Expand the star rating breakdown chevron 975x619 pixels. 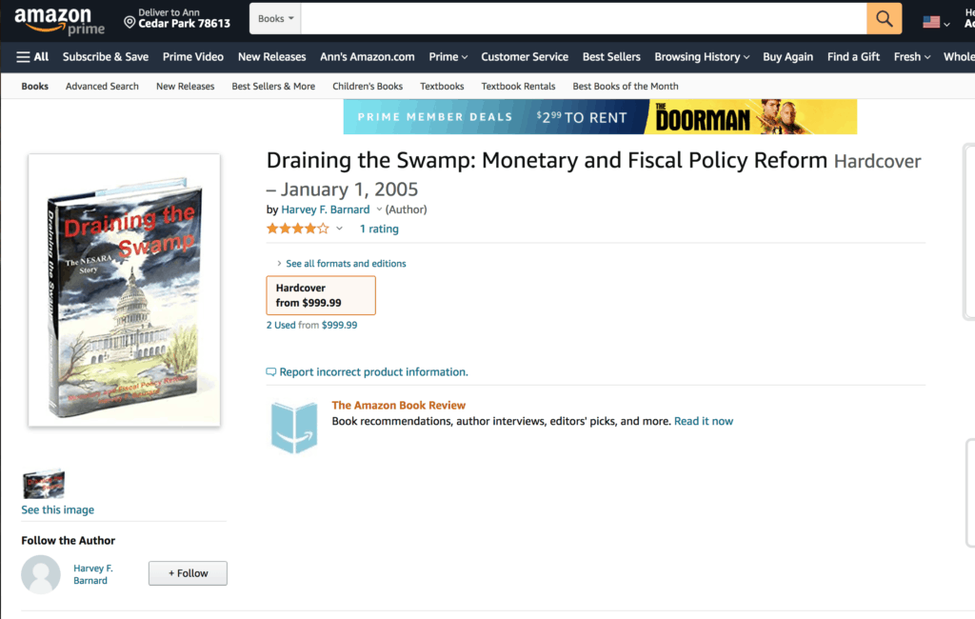click(339, 229)
